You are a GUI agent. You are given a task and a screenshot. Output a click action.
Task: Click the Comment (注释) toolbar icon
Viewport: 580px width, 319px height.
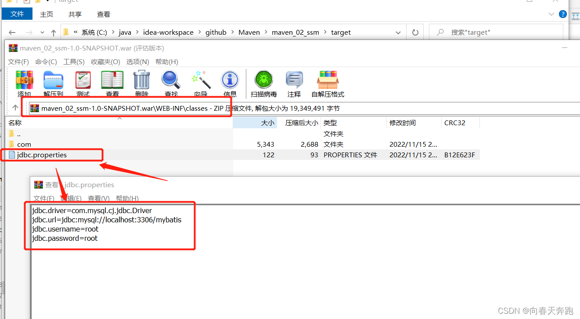click(x=294, y=80)
